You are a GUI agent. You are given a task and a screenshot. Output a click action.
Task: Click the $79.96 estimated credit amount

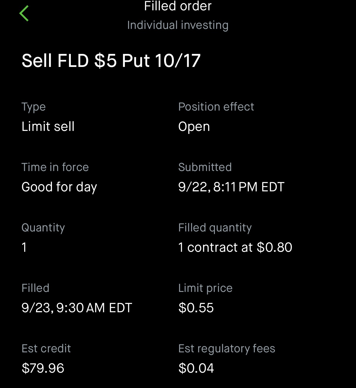coord(43,368)
